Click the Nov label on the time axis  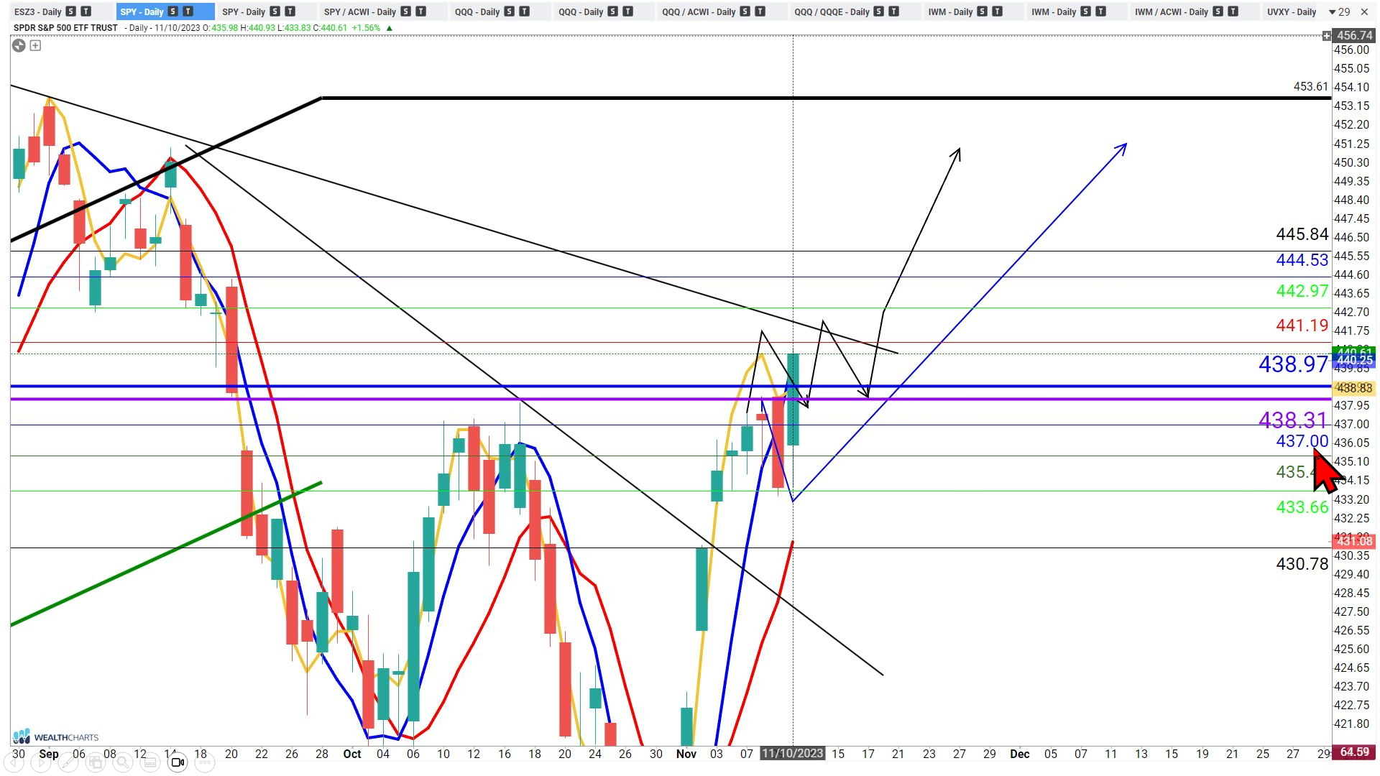pos(686,754)
